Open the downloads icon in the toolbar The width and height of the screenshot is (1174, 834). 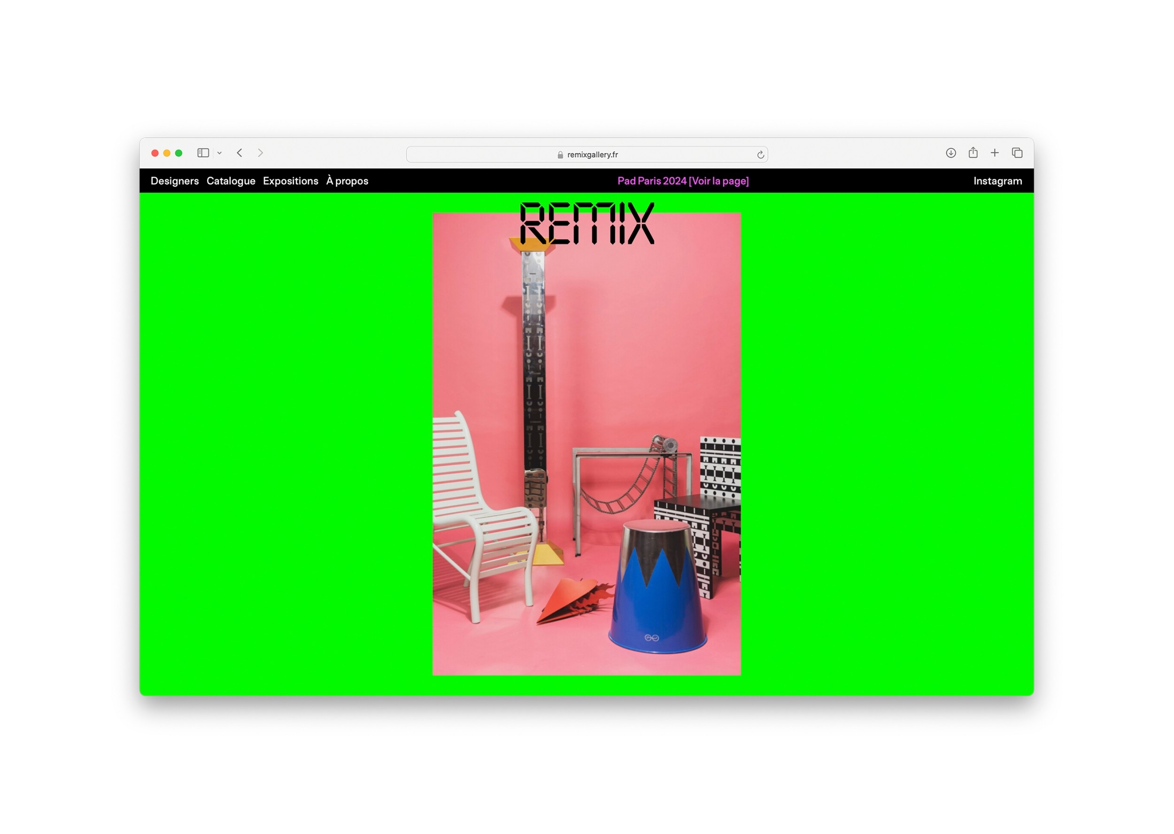coord(950,153)
